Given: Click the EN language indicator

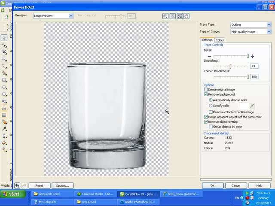Looking at the screenshot, I should (237, 198).
